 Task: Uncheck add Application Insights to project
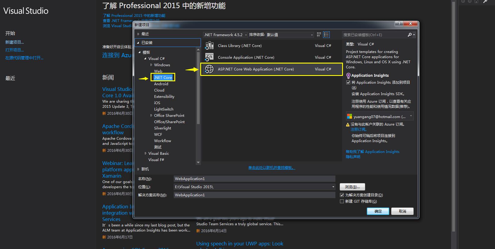tap(348, 82)
